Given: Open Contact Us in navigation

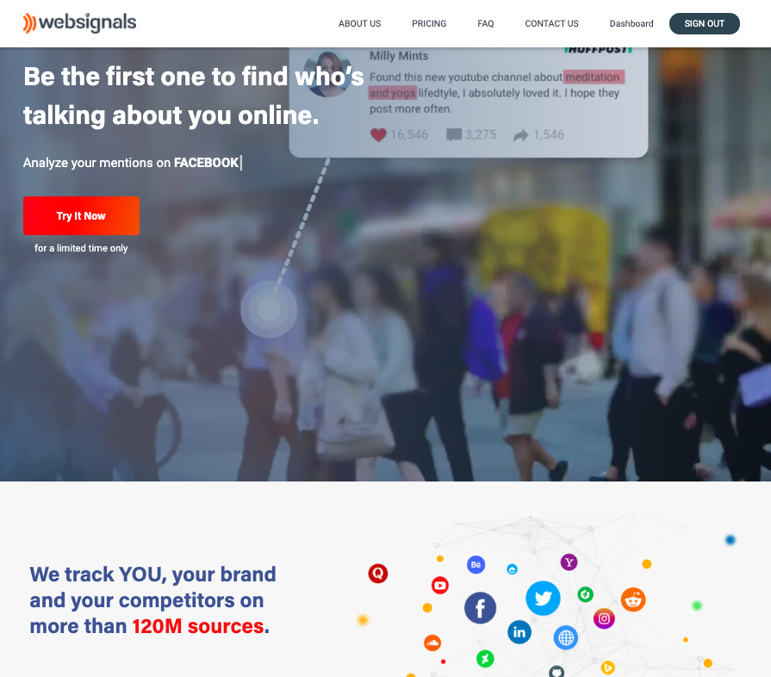Looking at the screenshot, I should tap(551, 23).
